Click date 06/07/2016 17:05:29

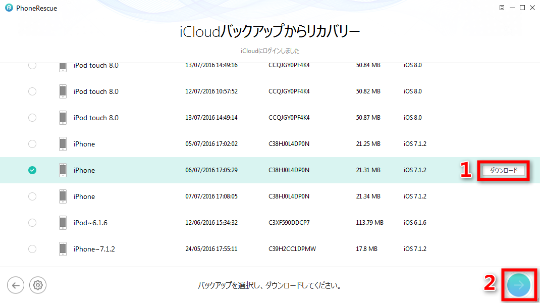[211, 170]
